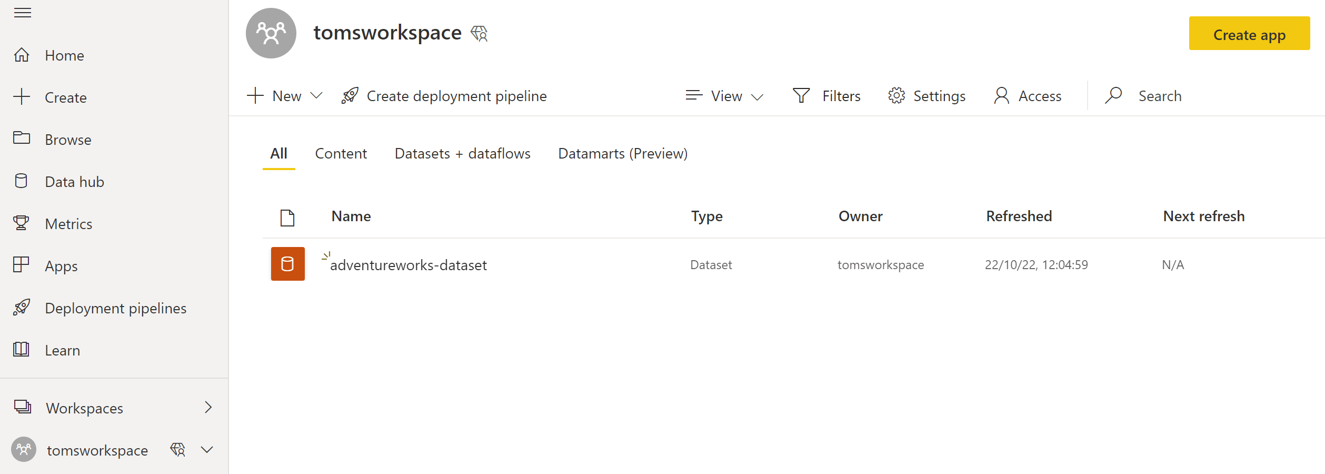Click the adventureworks-dataset orange dataset icon
This screenshot has height=474, width=1325.
point(287,264)
